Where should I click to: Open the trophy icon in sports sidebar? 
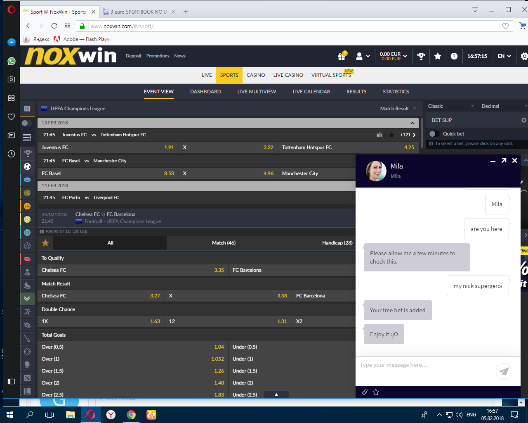[x=28, y=153]
